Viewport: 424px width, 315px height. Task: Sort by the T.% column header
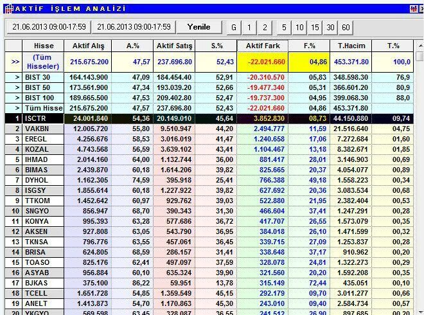393,46
